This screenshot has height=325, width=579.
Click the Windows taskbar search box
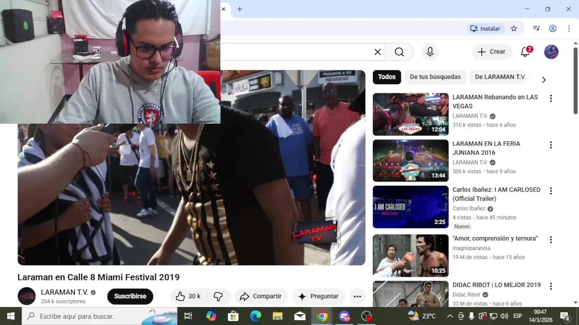(100, 316)
